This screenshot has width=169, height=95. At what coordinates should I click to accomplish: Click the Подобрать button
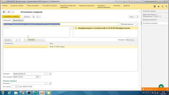pos(8,40)
